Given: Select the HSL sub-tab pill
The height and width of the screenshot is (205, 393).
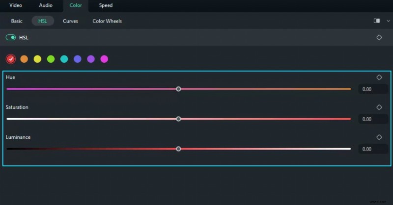Looking at the screenshot, I should point(43,21).
